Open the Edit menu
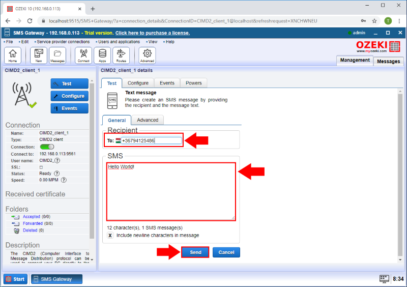 tap(24, 42)
